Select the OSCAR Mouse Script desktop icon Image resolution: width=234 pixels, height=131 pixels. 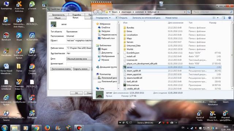pos(212,116)
